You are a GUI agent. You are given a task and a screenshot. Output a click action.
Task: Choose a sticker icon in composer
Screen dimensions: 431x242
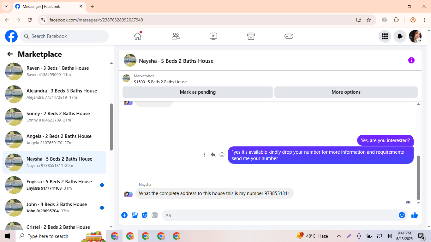[x=145, y=215]
